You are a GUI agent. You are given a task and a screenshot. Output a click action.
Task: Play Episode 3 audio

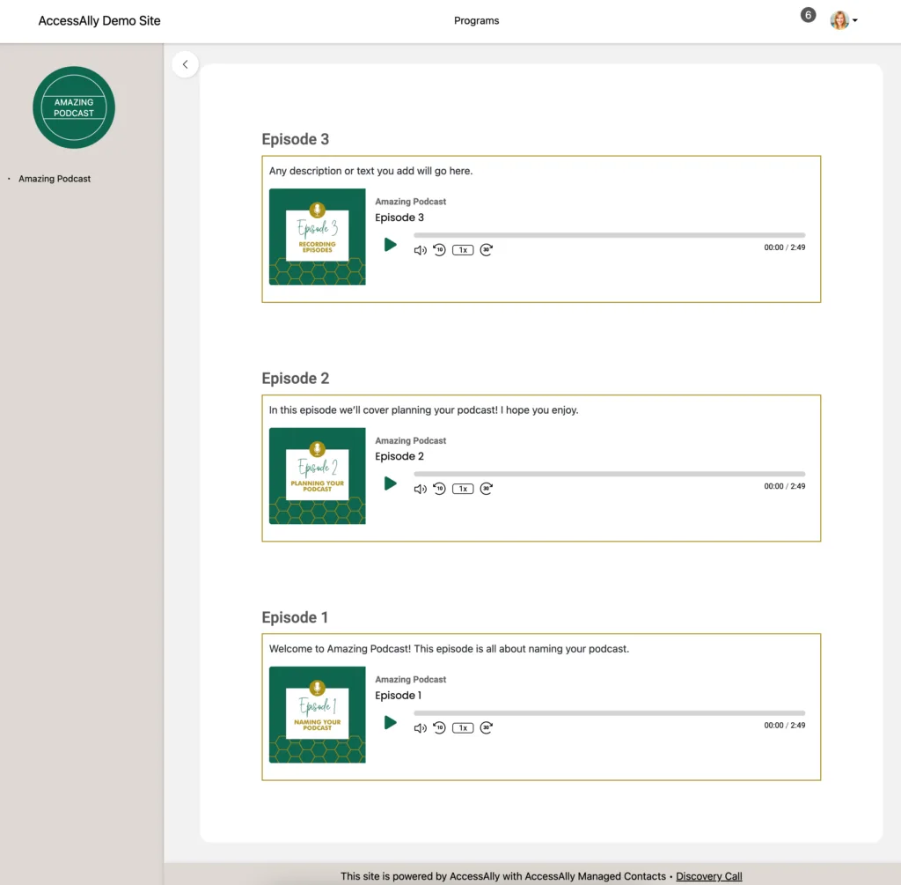pyautogui.click(x=391, y=245)
